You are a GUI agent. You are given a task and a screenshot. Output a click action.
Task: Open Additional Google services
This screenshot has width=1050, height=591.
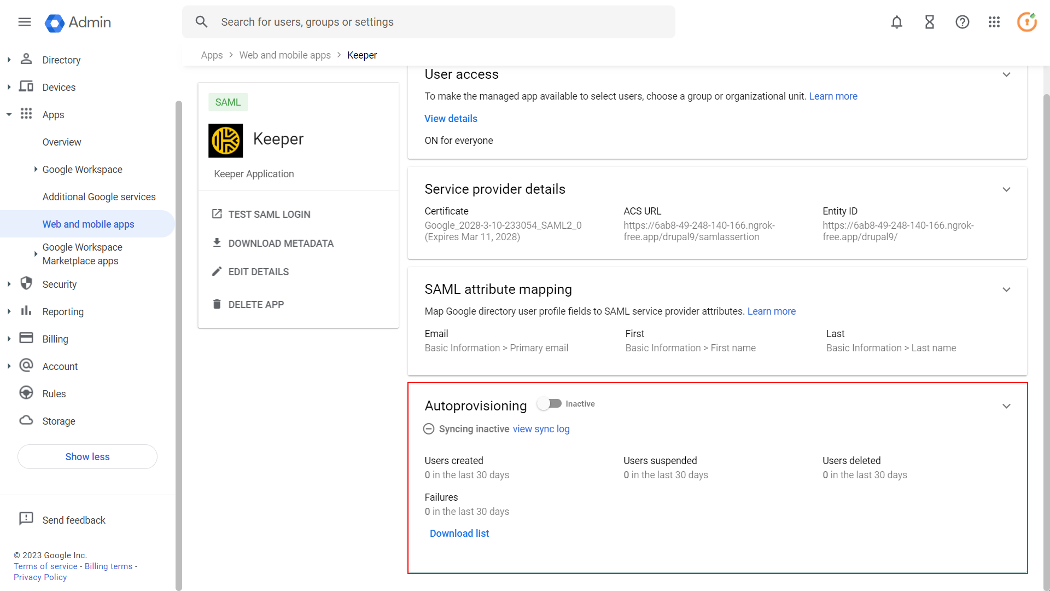(99, 196)
